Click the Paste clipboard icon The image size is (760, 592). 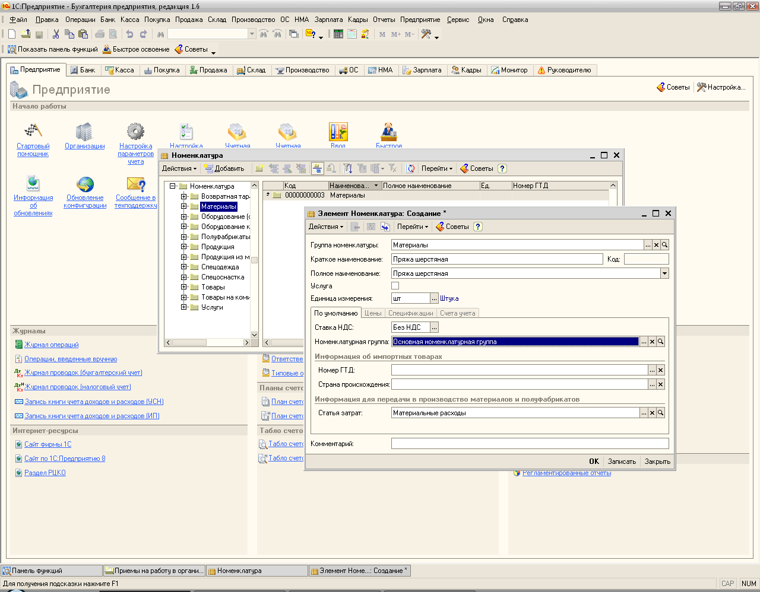[x=83, y=34]
